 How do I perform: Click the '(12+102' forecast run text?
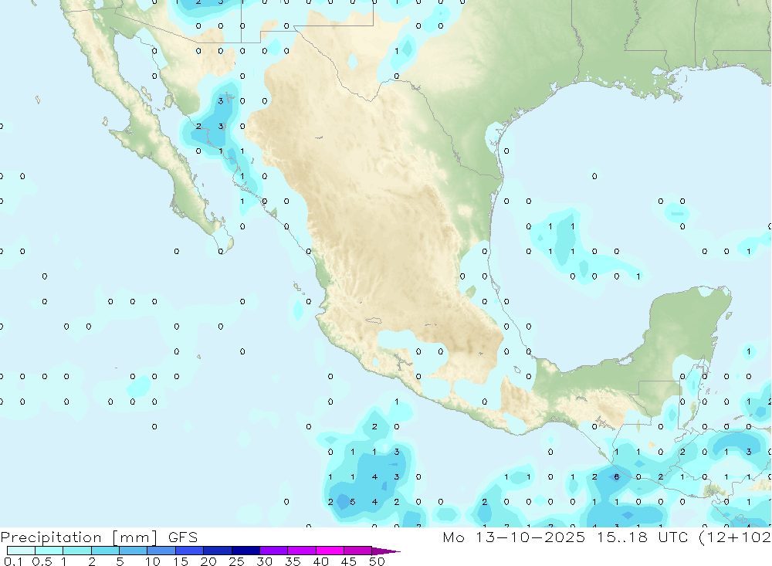point(735,537)
